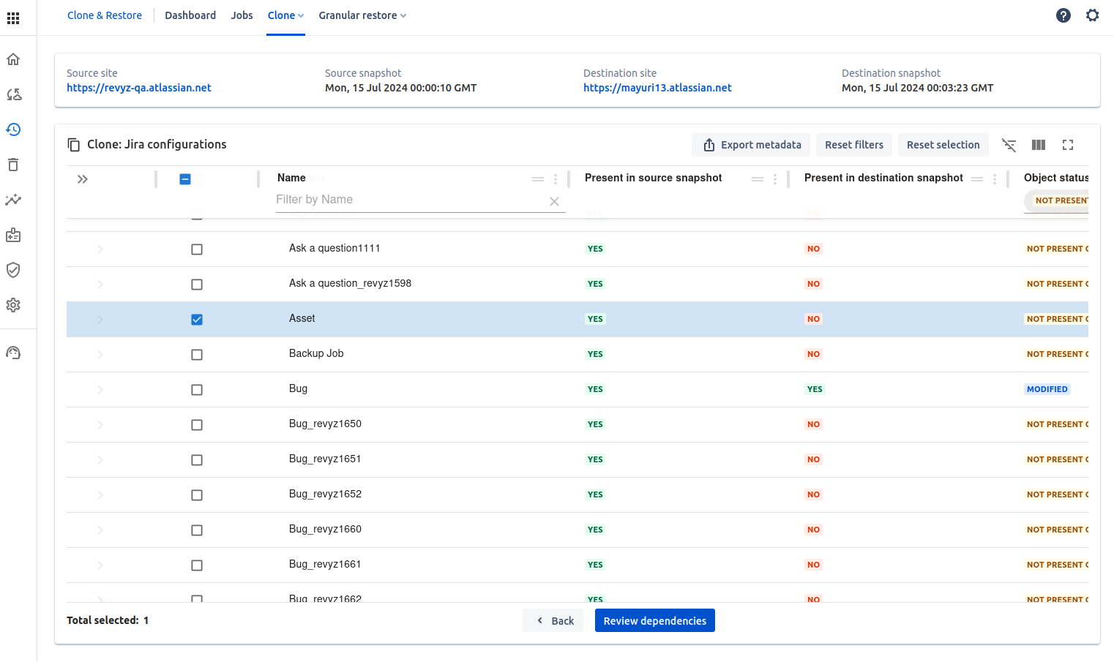Expand the Bug row chevron
Screen dimensions: 1114x662
pos(100,390)
